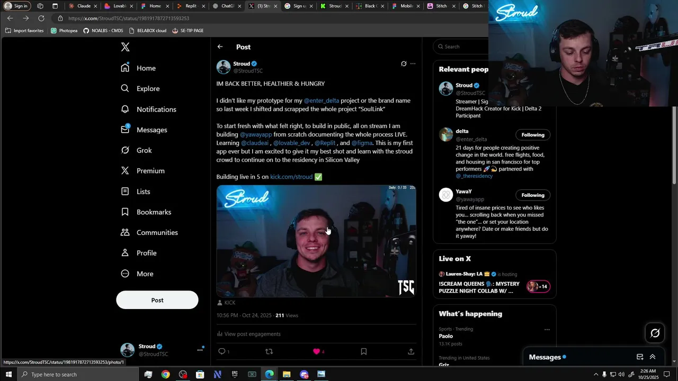
Task: Open NOALBS - CMDS GitHub bookmark
Action: tap(103, 31)
